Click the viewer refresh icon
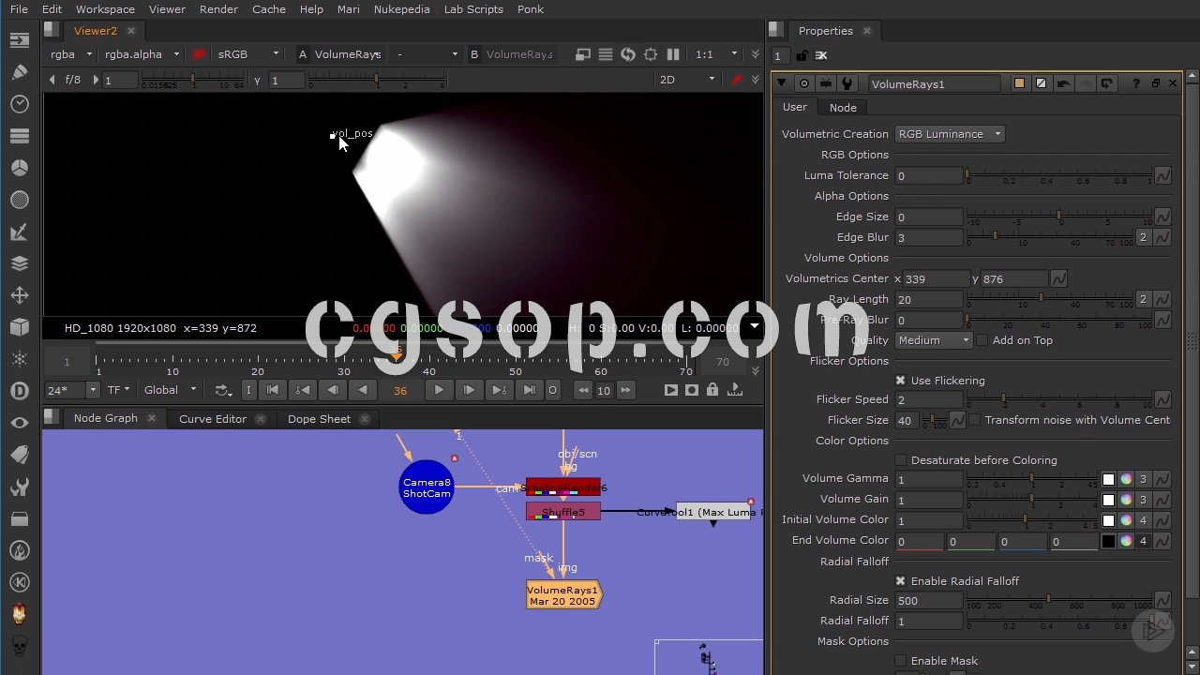 (628, 54)
